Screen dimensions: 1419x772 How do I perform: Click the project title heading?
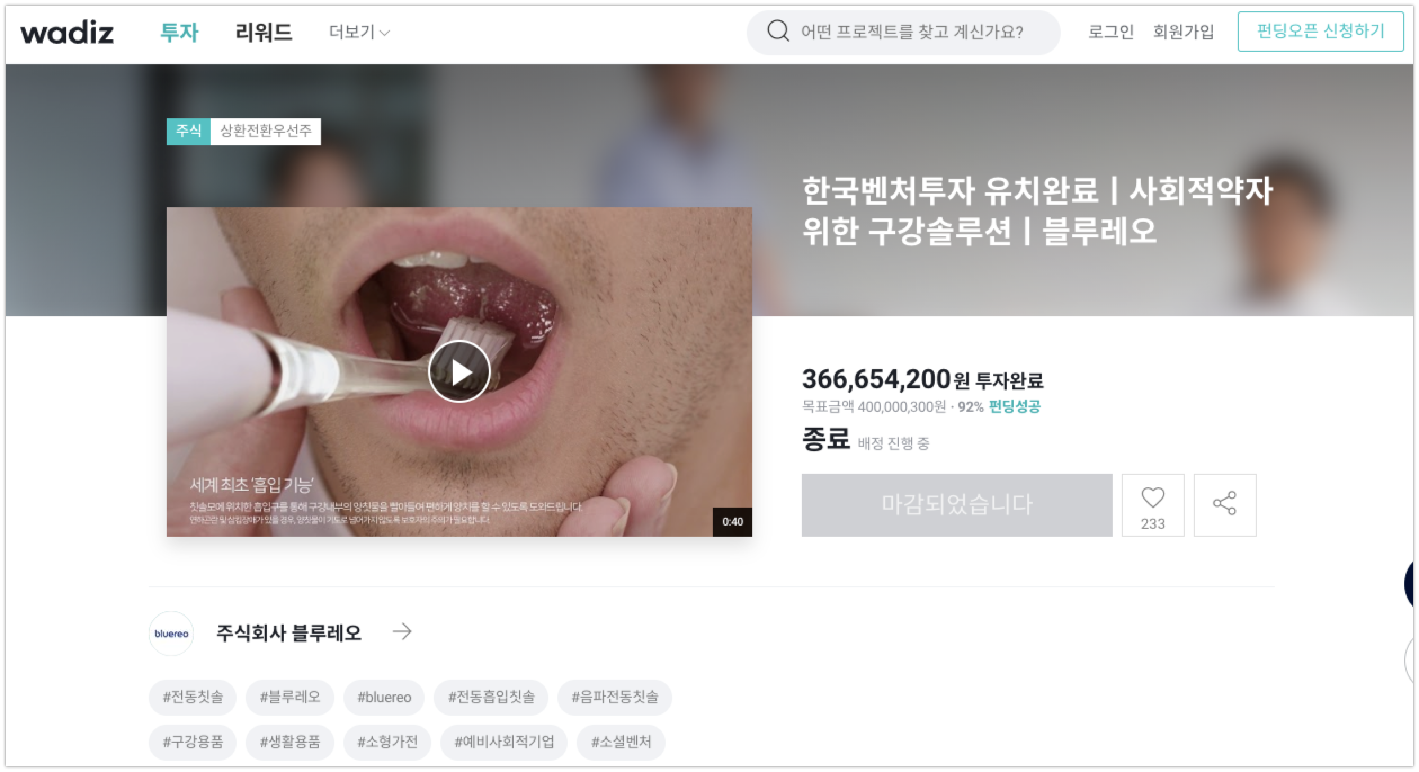1037,210
